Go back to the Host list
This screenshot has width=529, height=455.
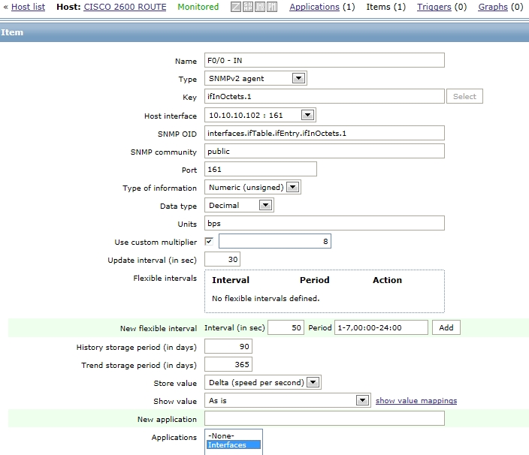tap(28, 7)
